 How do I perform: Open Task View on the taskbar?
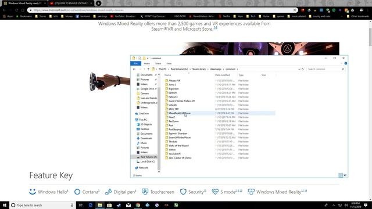(x=81, y=205)
